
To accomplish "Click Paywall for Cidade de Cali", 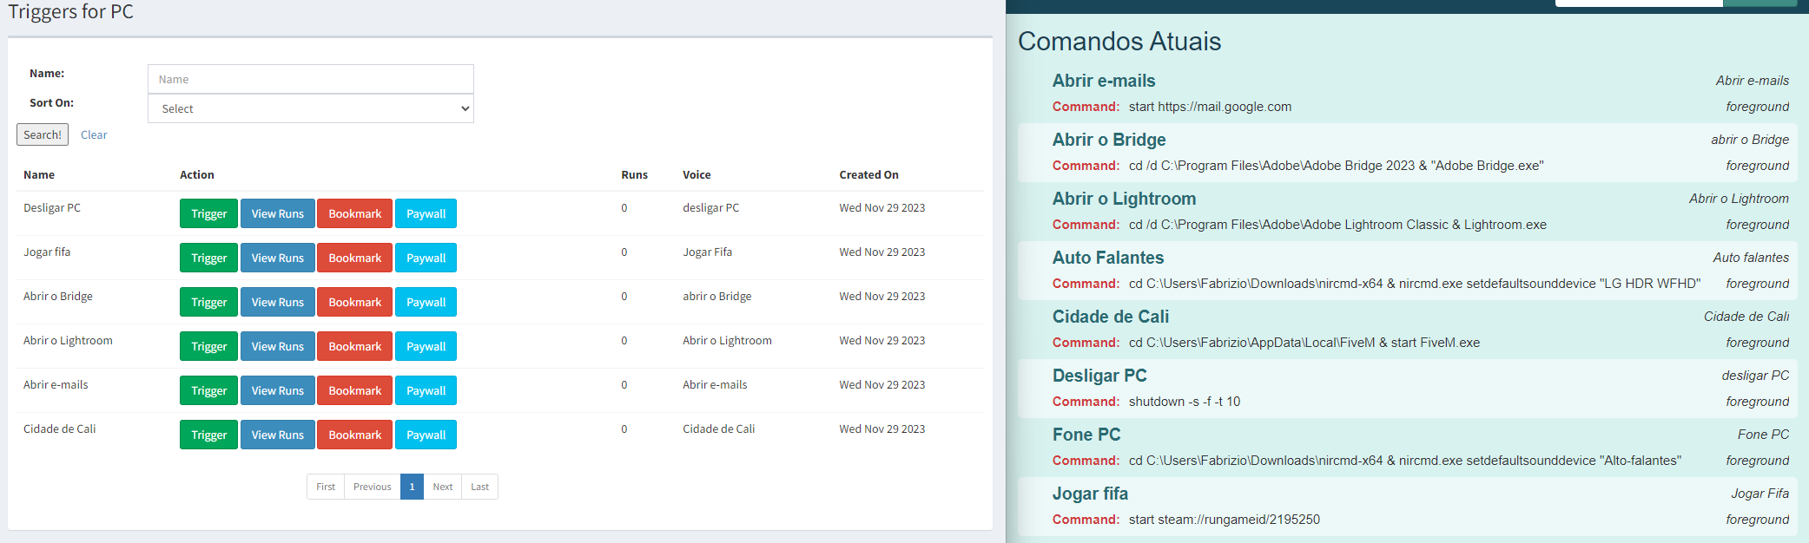I will (426, 435).
